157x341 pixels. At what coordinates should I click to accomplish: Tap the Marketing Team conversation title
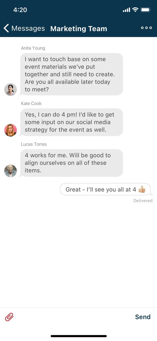78,28
